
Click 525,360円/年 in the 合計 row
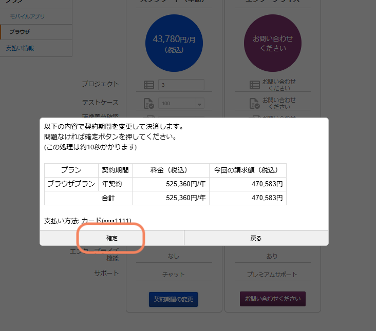pos(171,198)
